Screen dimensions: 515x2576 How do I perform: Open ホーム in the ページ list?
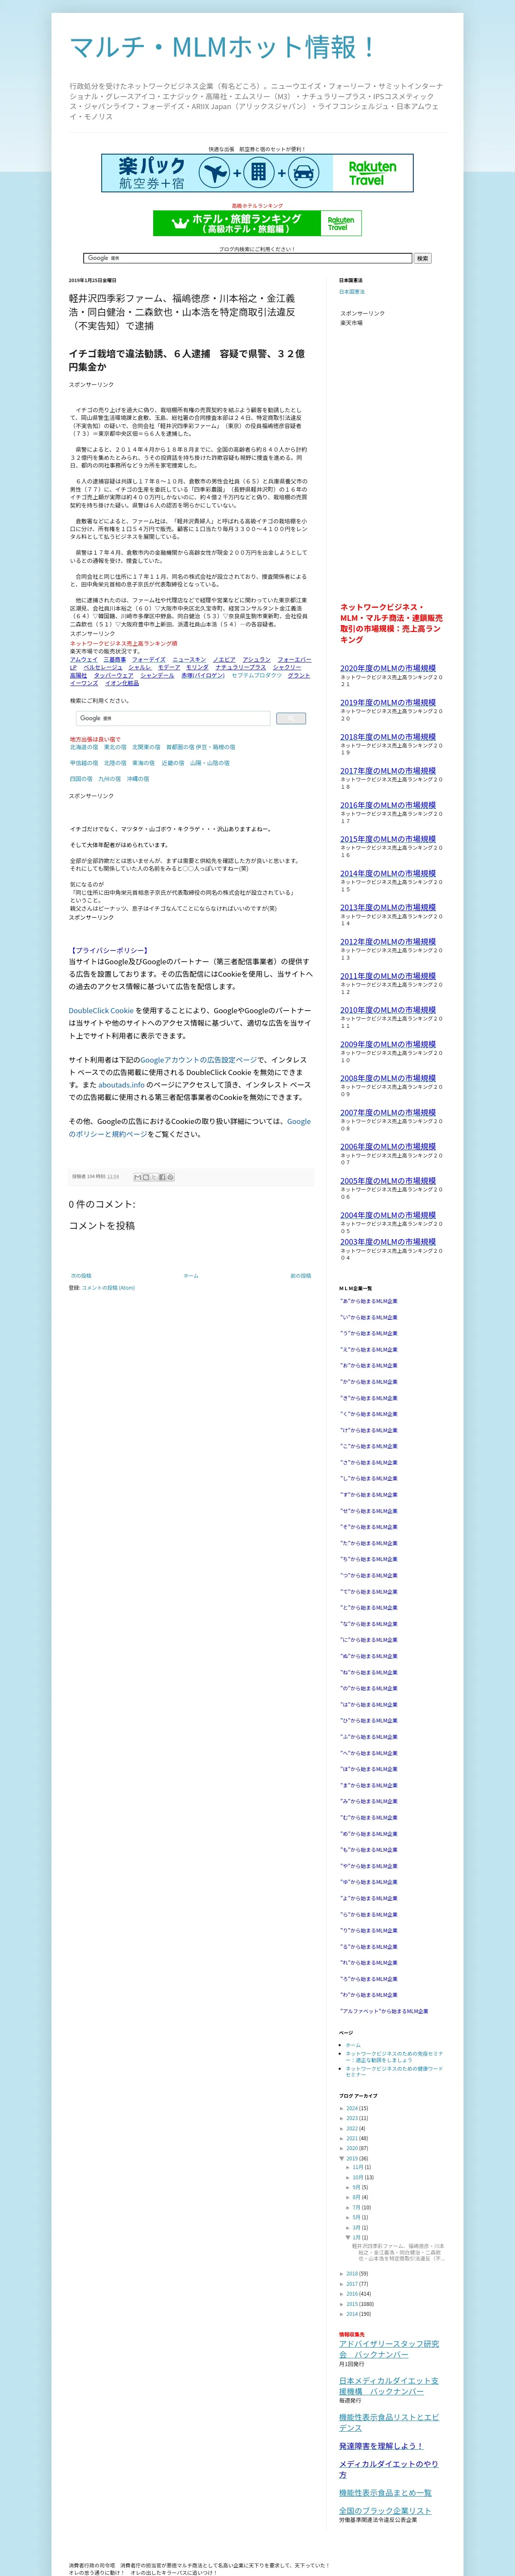click(353, 2045)
